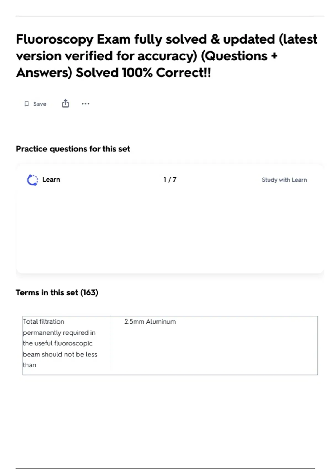Open the share icon

point(65,103)
